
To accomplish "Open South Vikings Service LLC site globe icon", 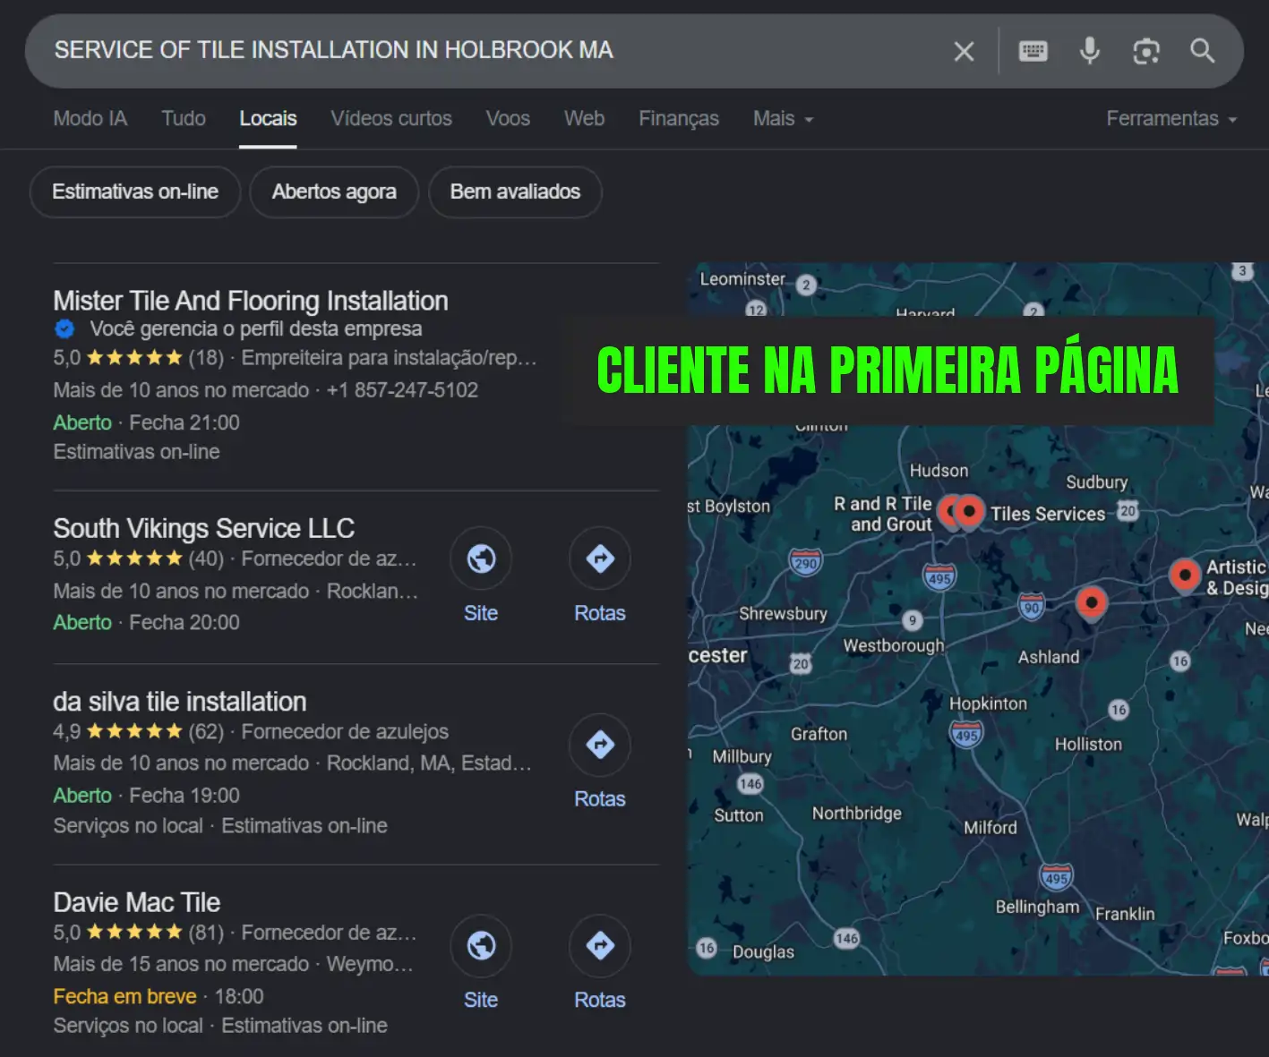I will 481,558.
